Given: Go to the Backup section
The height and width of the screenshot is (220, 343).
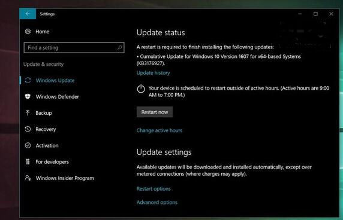Looking at the screenshot, I should (44, 113).
